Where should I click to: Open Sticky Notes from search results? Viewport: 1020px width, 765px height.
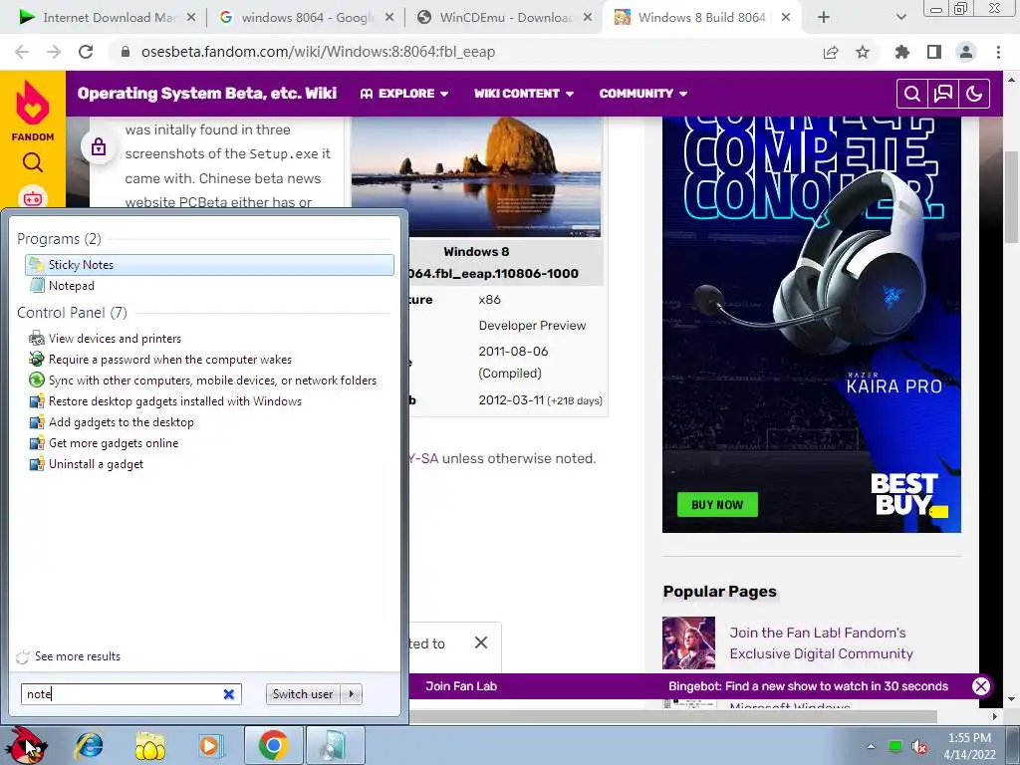pos(209,265)
